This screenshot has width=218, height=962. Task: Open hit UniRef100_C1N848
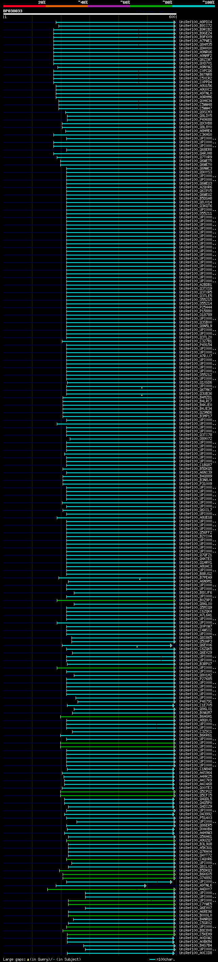[195, 769]
